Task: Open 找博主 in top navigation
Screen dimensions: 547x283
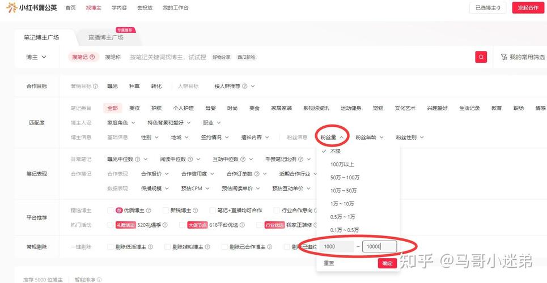Action: tap(94, 8)
